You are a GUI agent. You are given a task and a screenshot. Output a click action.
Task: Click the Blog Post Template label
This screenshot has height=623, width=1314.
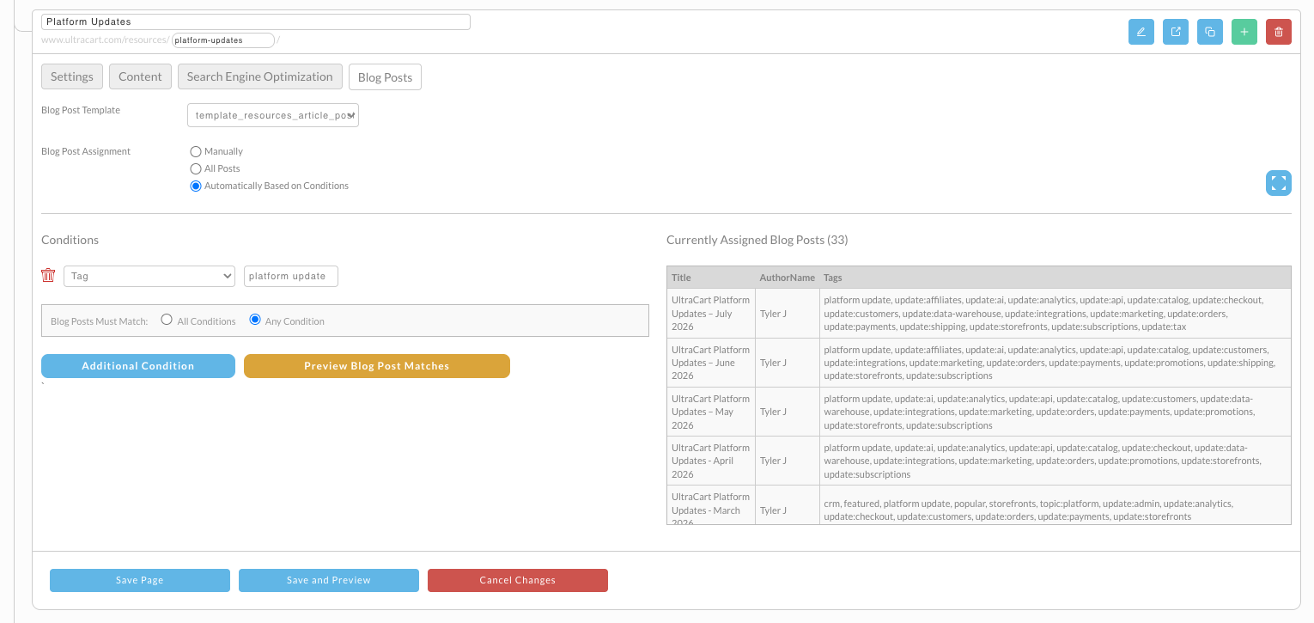[81, 110]
